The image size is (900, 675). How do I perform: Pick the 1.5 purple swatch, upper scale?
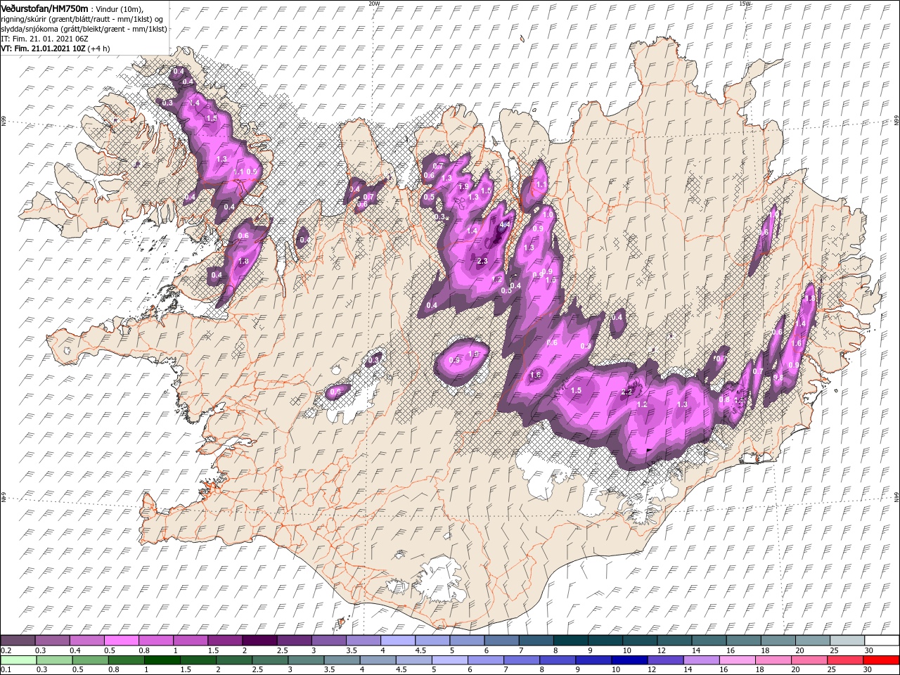click(225, 641)
